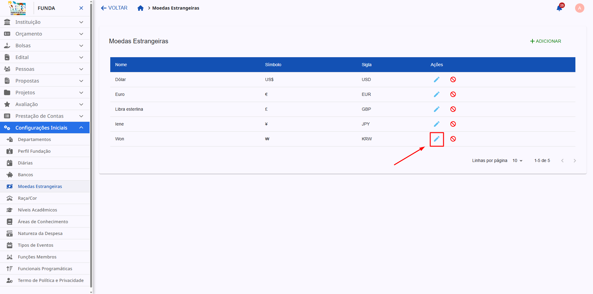Select Bancos in the sidebar
This screenshot has width=593, height=294.
coord(25,175)
